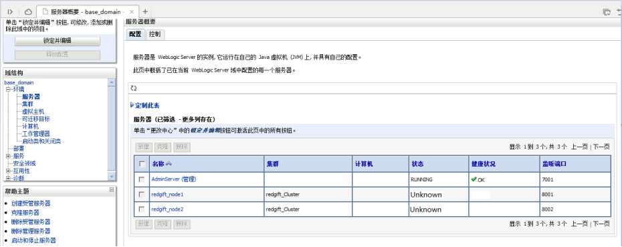This screenshot has width=622, height=247.
Task: Click the cloud icon in browser toolbar
Action: pos(28,12)
